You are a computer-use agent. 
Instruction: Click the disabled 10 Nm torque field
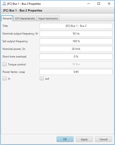pos(76,64)
